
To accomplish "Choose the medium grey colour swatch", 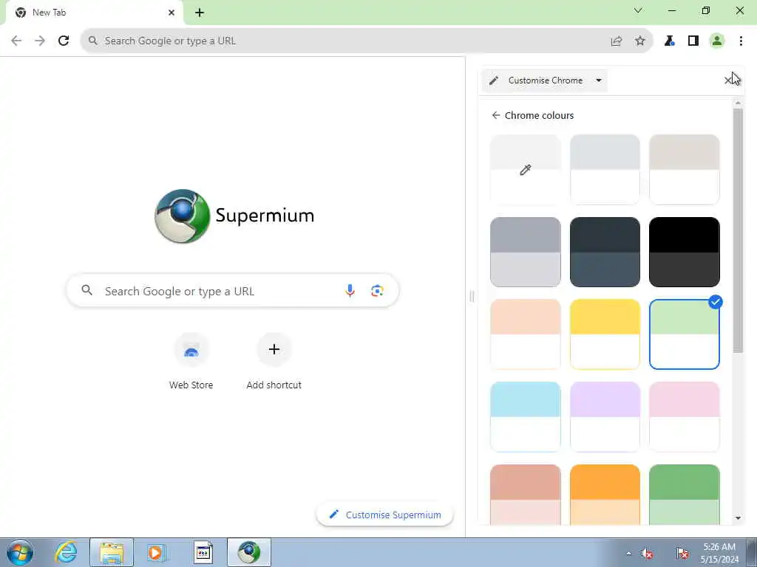I will coord(526,252).
